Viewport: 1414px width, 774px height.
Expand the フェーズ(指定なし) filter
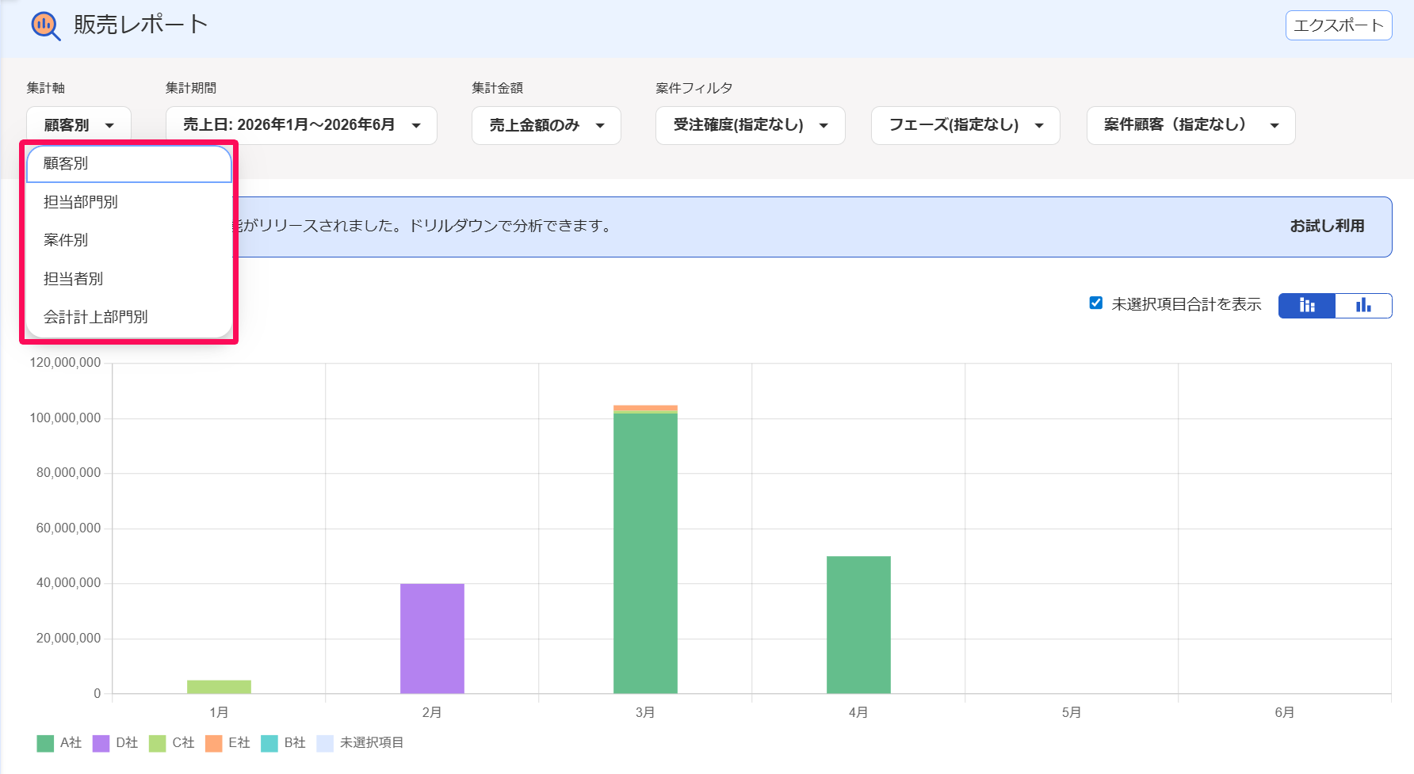(x=965, y=125)
